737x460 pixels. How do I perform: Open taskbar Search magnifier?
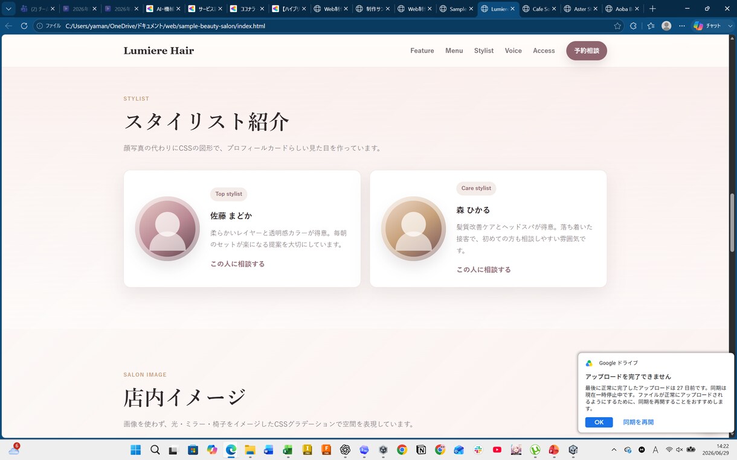point(155,450)
